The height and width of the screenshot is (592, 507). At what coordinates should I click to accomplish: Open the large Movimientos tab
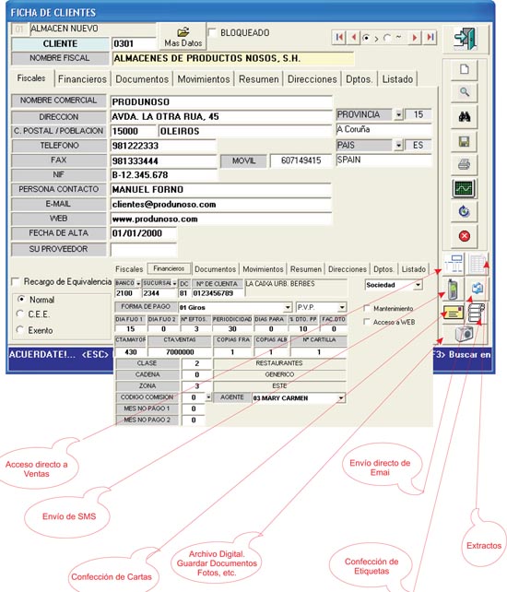tap(204, 79)
